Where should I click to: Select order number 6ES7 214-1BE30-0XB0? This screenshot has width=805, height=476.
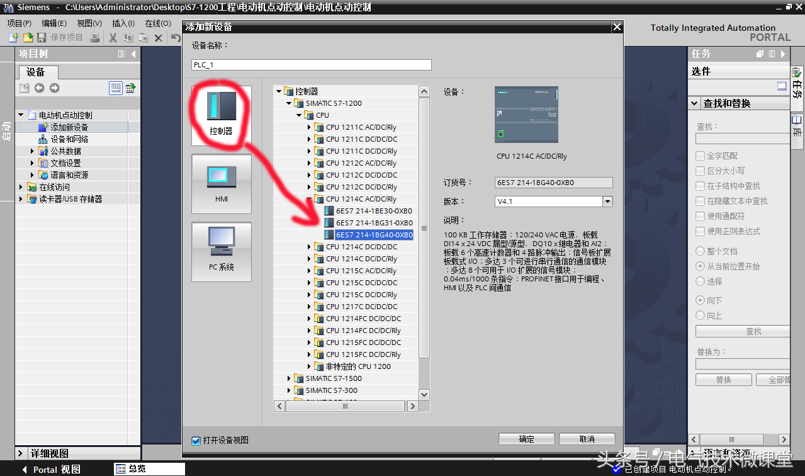pos(374,211)
